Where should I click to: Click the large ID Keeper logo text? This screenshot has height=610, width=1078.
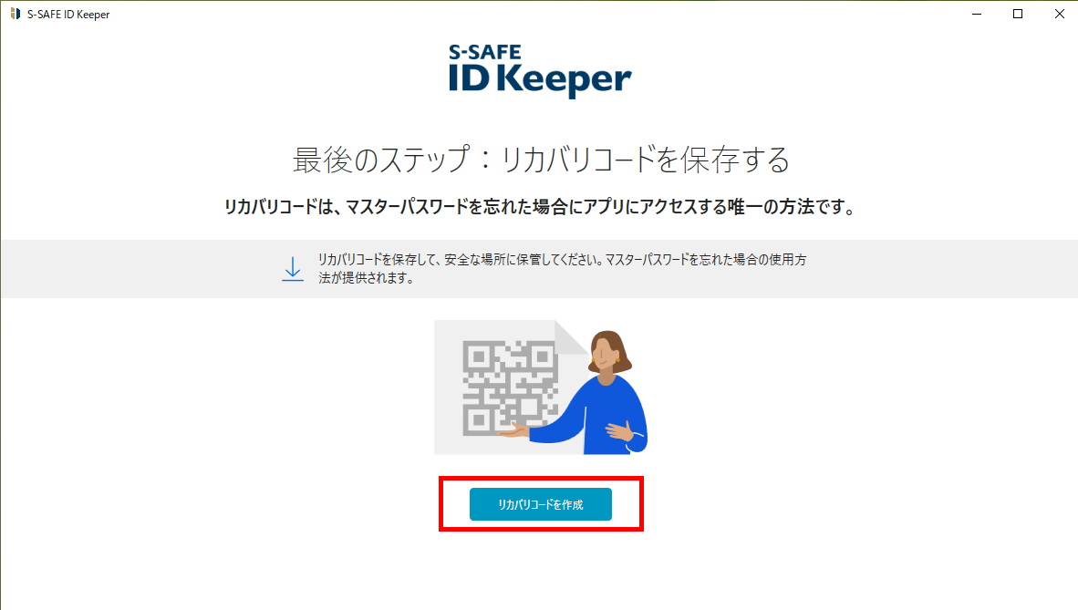[x=540, y=79]
